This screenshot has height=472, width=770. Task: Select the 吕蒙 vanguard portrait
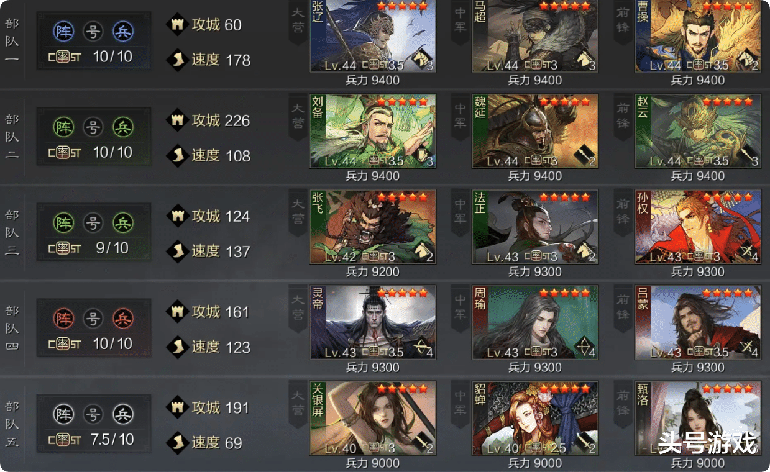(x=698, y=322)
